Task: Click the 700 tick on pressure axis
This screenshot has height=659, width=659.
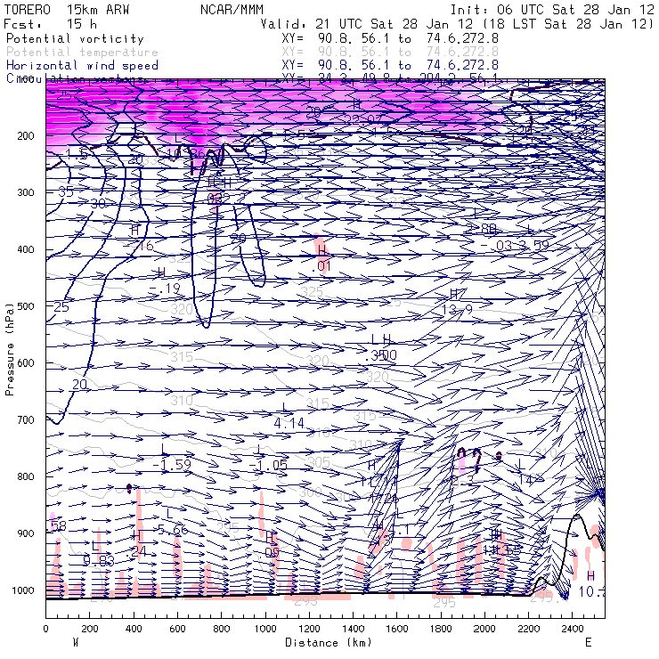Action: [x=26, y=419]
